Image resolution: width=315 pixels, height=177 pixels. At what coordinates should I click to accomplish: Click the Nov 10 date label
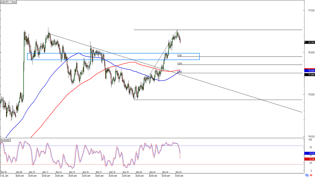point(32,173)
